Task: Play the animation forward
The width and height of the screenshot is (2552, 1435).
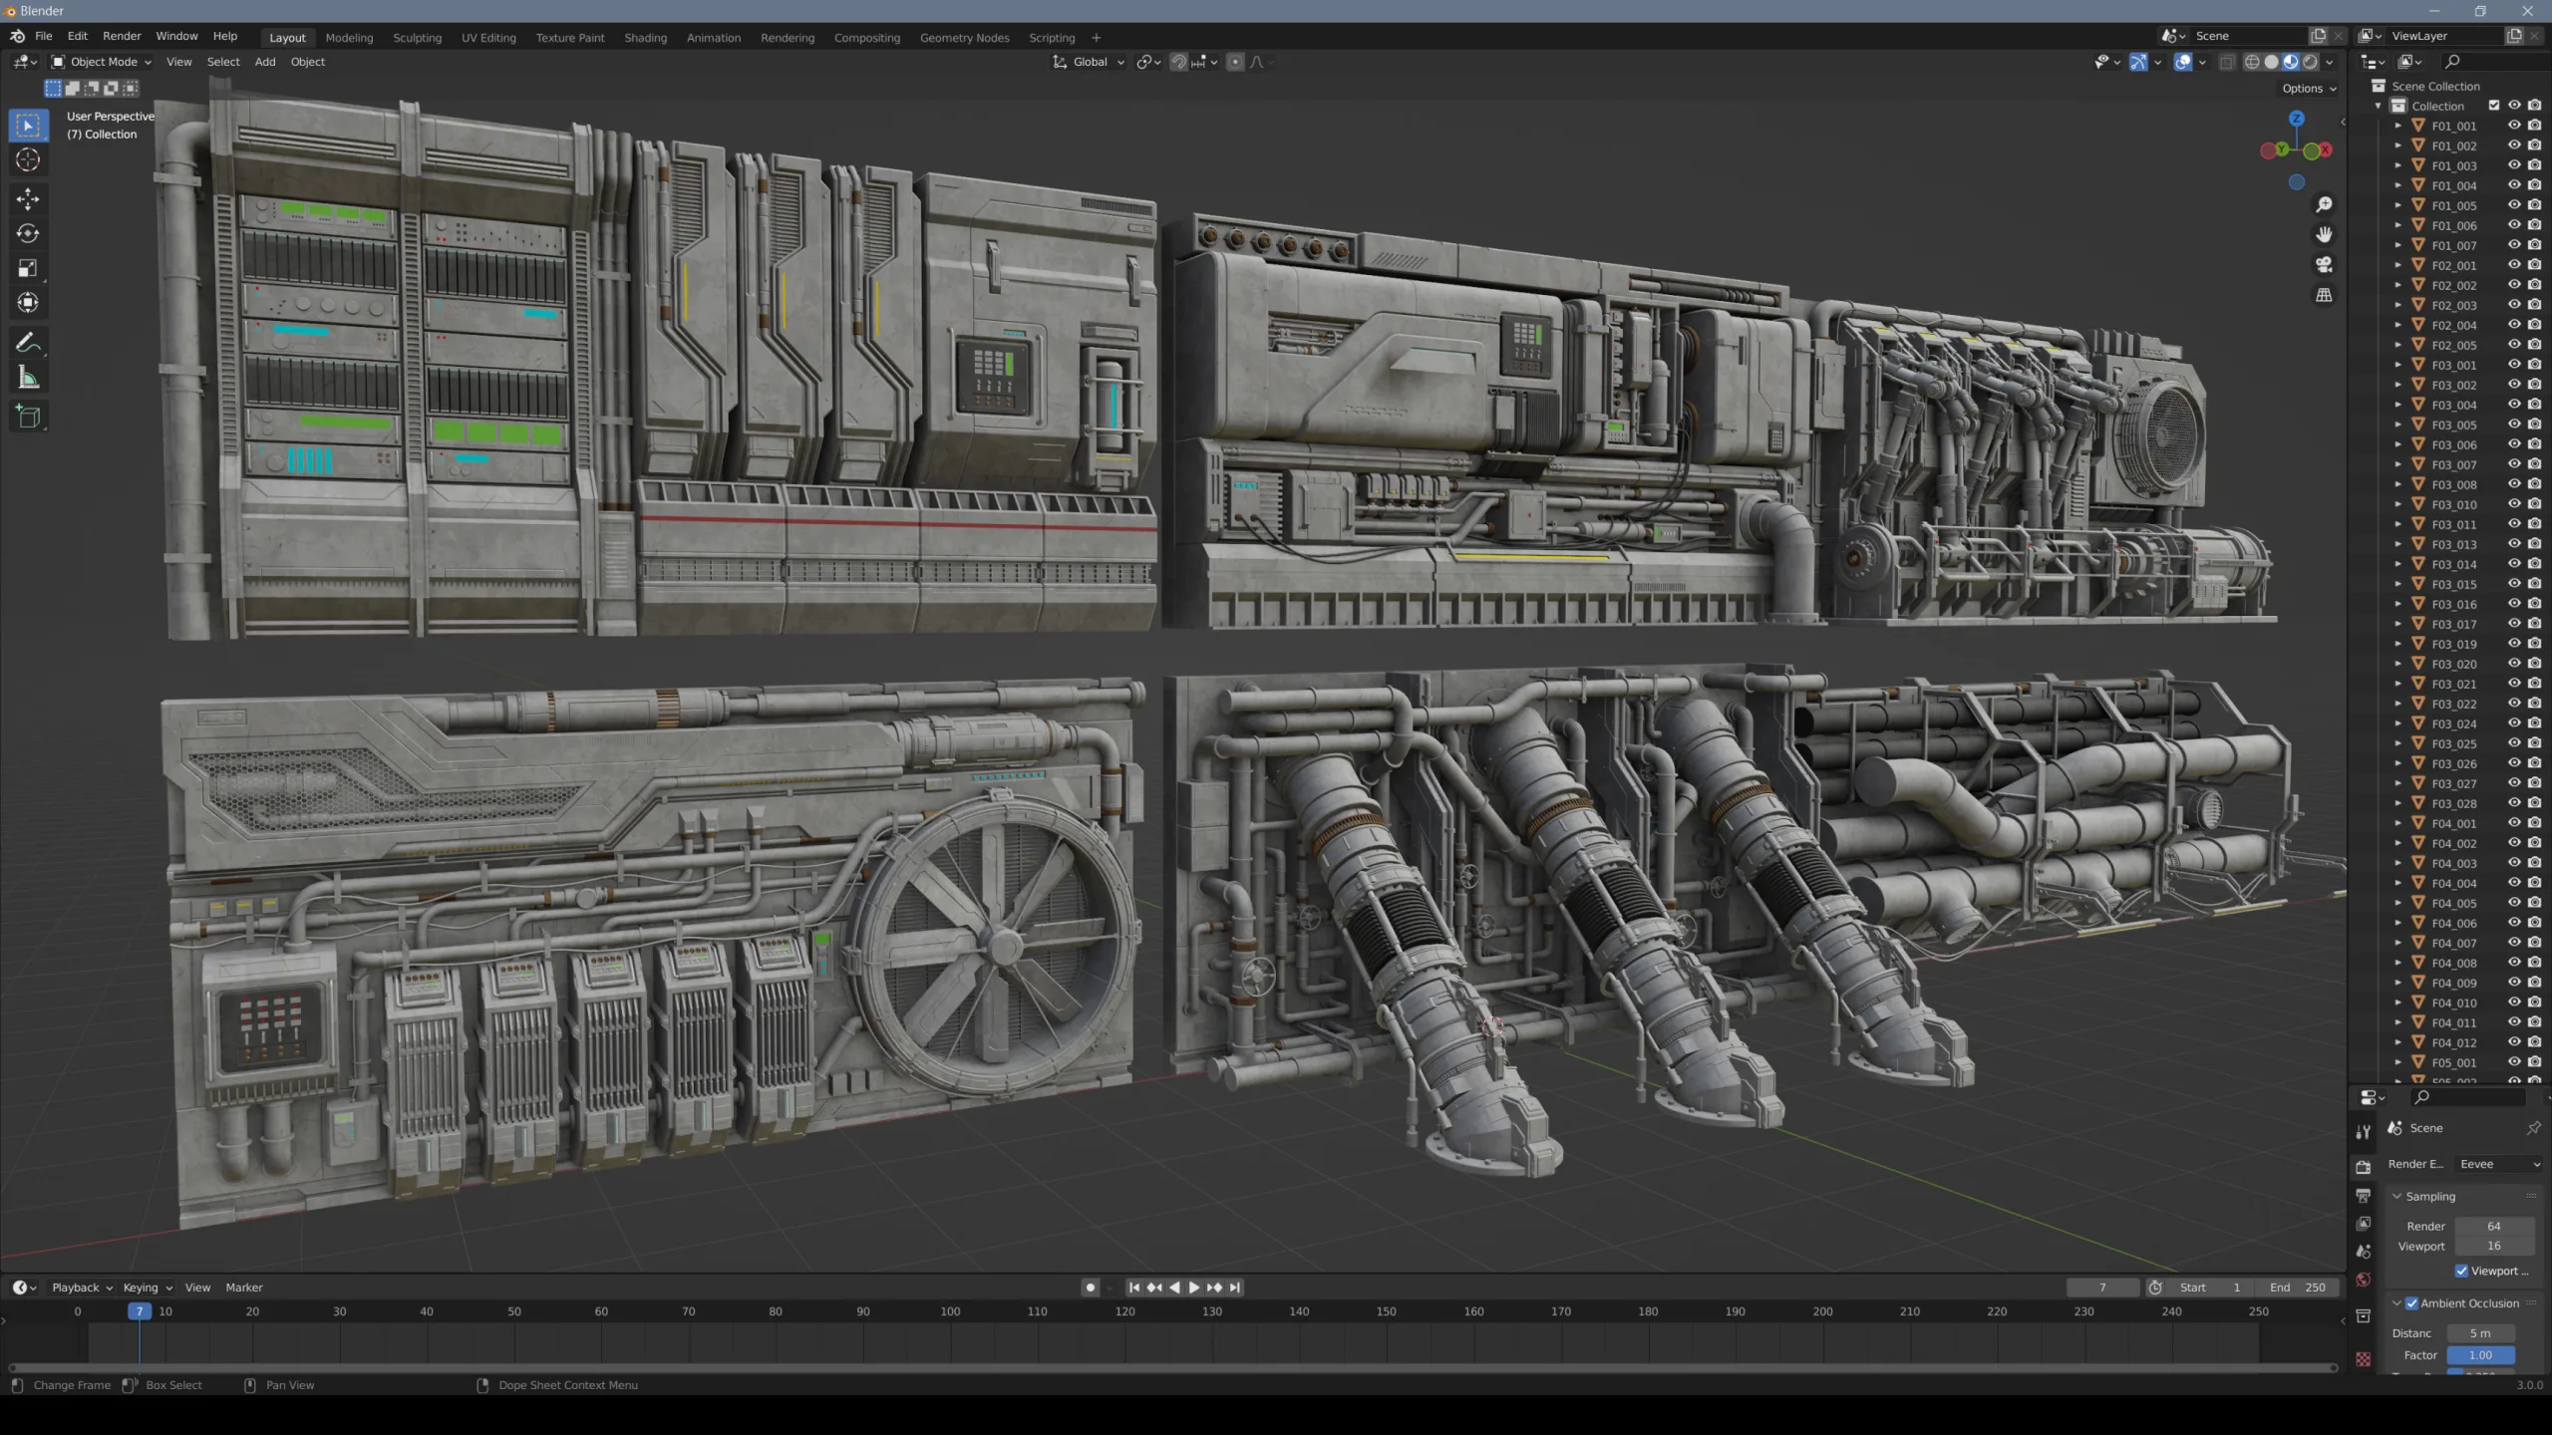Action: pyautogui.click(x=1194, y=1288)
